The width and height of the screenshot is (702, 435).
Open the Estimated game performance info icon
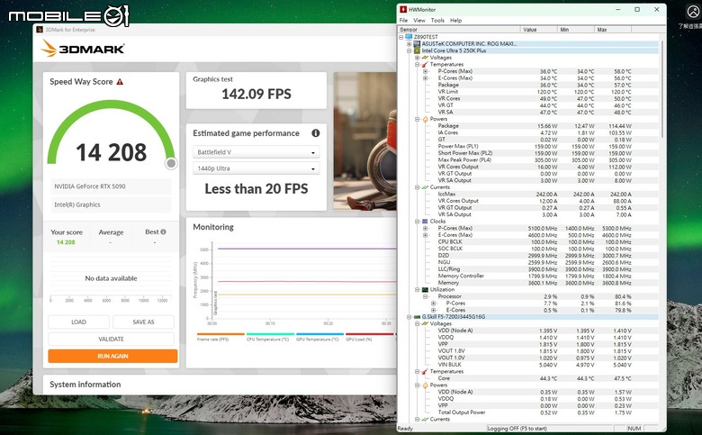tap(316, 133)
